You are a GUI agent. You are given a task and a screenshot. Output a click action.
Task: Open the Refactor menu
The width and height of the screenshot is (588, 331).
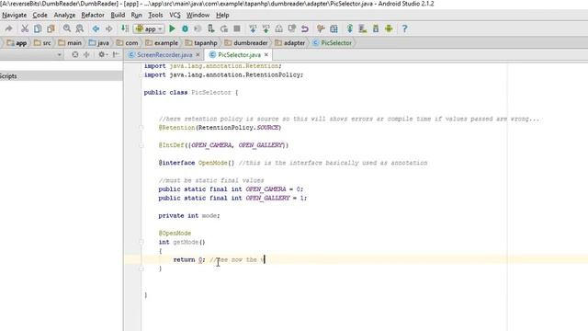[93, 15]
